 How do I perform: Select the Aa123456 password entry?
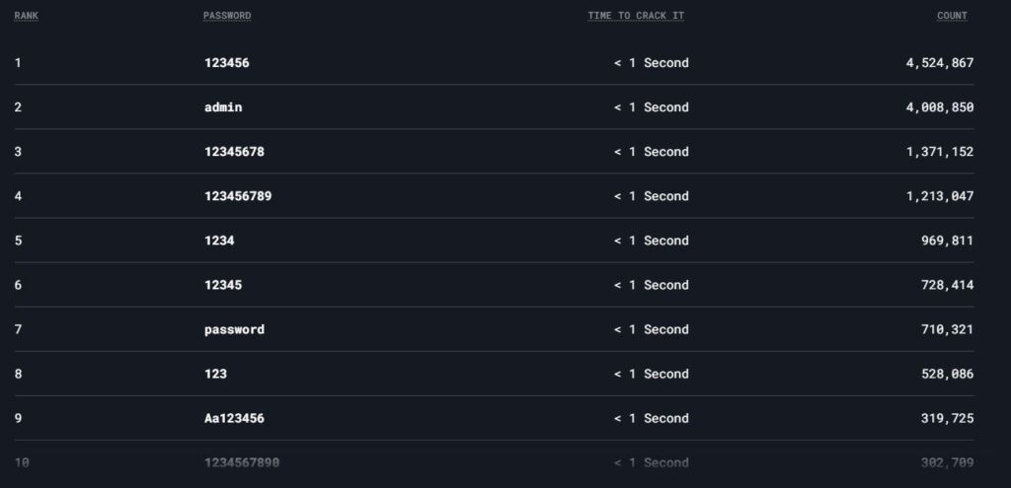(234, 418)
